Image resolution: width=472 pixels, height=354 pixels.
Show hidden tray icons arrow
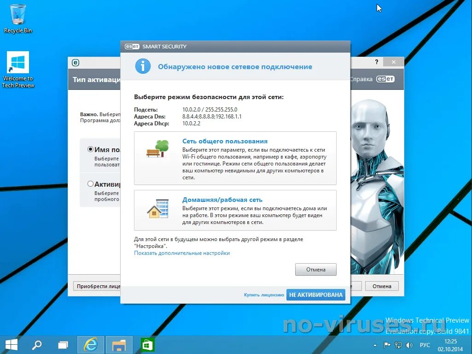(375, 345)
